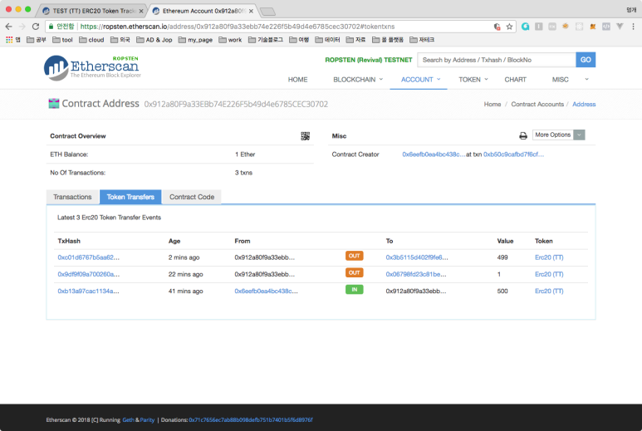
Task: Click the new tab button
Action: tap(267, 12)
